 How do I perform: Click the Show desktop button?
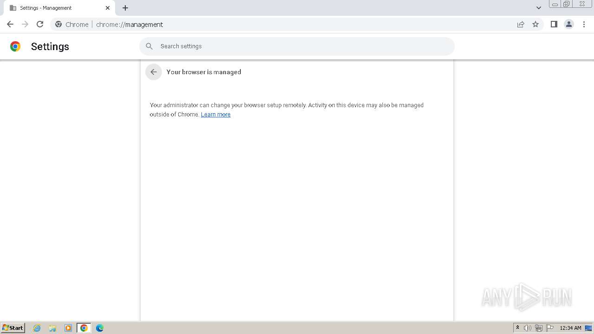tap(588, 328)
